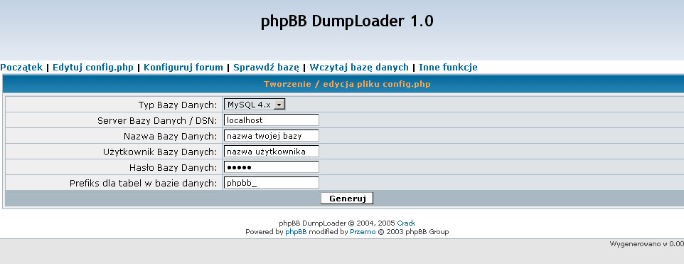Image resolution: width=684 pixels, height=264 pixels.
Task: Focus the Server Bazy Danych localhost field
Action: pyautogui.click(x=272, y=120)
